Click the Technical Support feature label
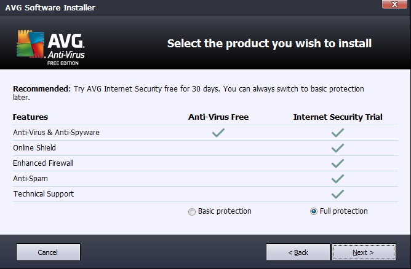The image size is (411, 269). [x=43, y=194]
